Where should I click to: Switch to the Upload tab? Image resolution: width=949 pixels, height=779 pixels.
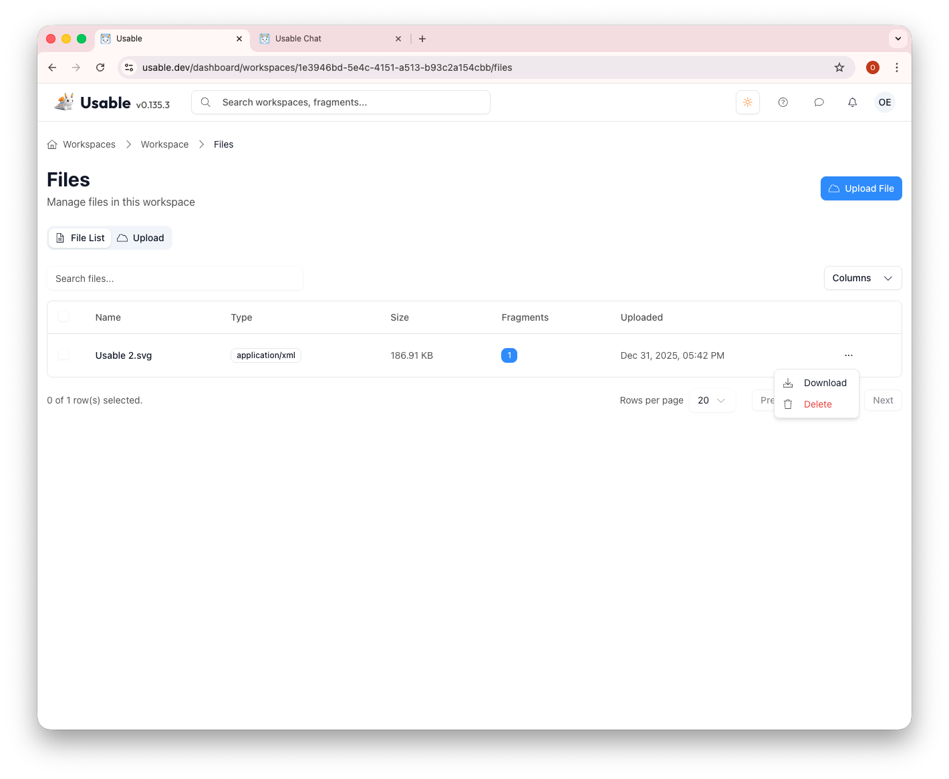pyautogui.click(x=140, y=237)
